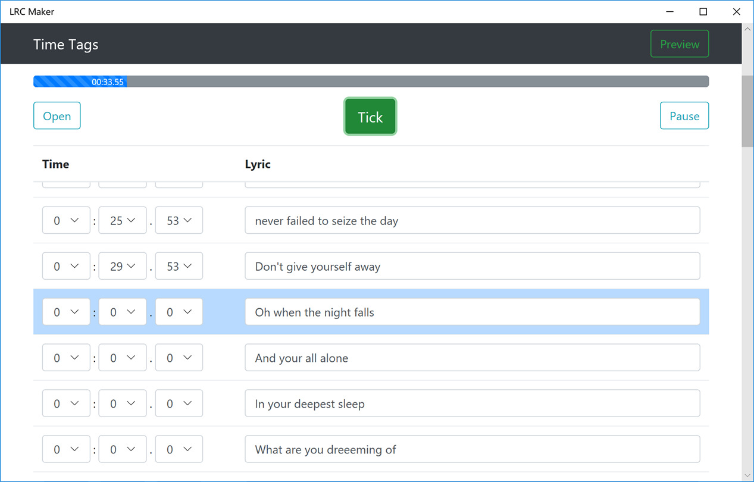Open hundredths dropdown in 'And your all alone' row

pyautogui.click(x=179, y=358)
